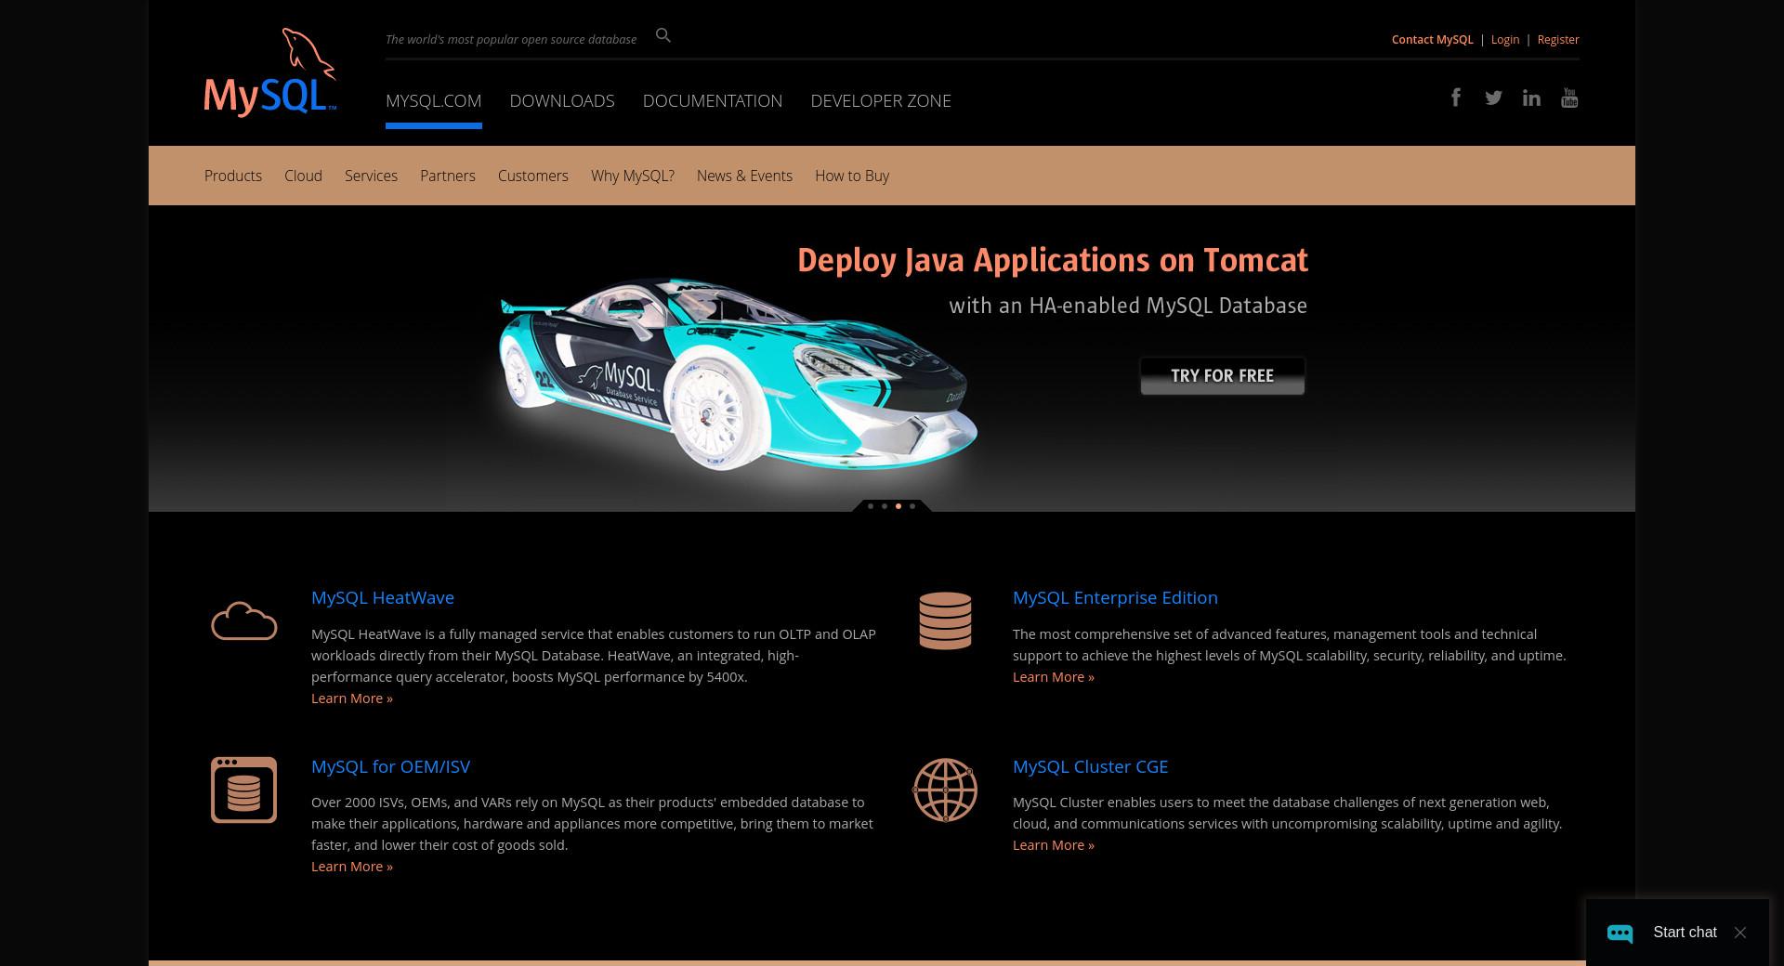Switch to second carousel slide dot

885,506
